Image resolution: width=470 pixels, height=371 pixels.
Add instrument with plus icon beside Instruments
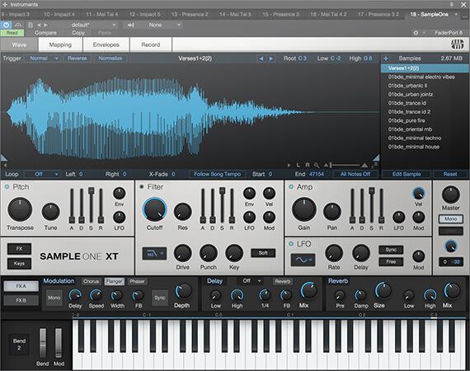tap(5, 4)
